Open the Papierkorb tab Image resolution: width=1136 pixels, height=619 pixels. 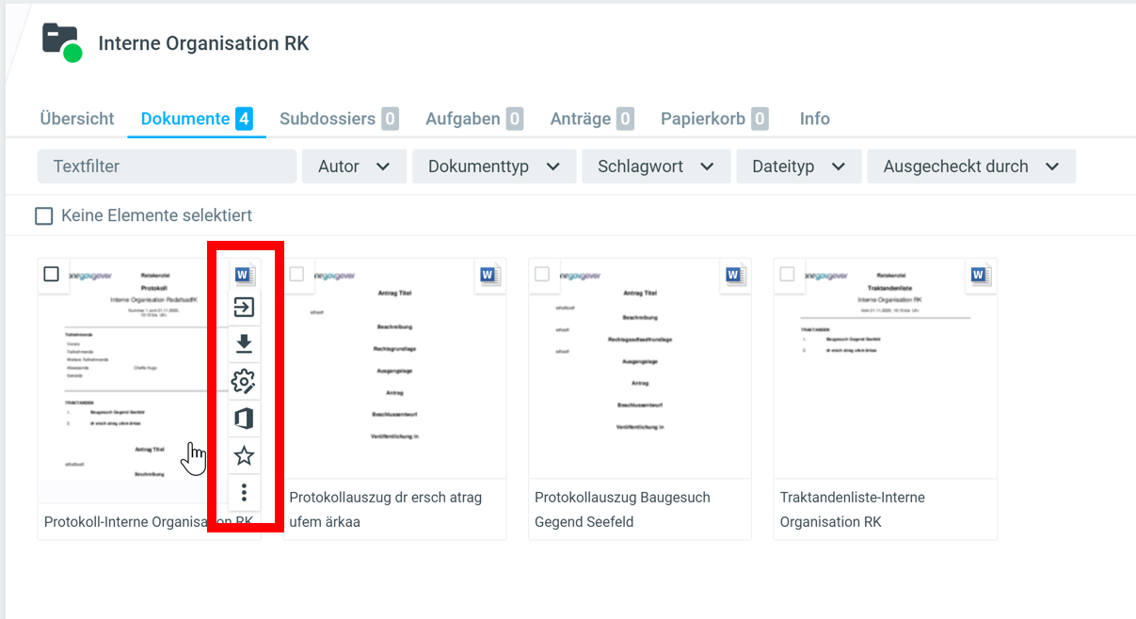[713, 119]
